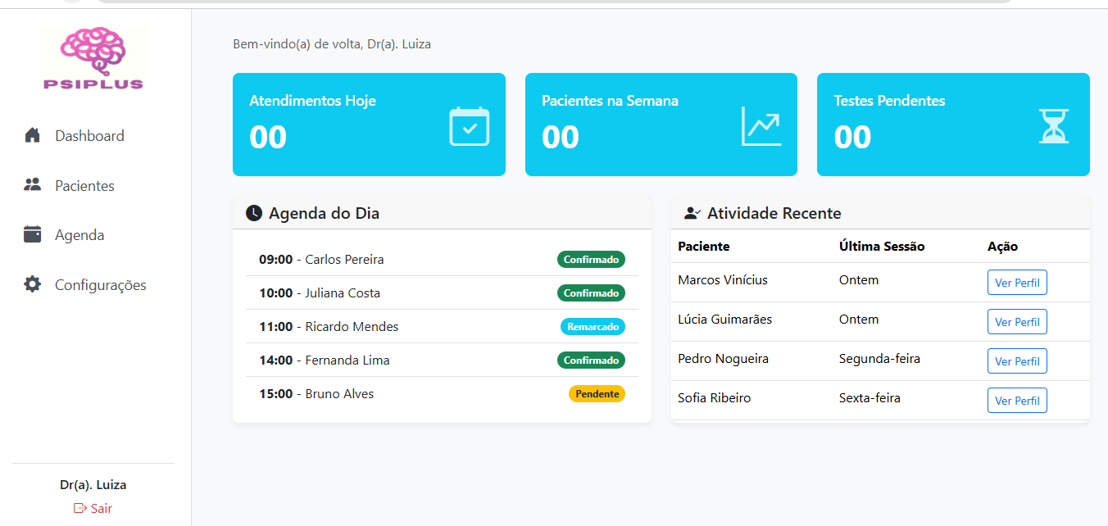Click the Pacientes people icon
The width and height of the screenshot is (1108, 526).
pos(33,185)
